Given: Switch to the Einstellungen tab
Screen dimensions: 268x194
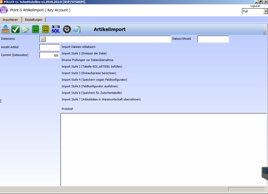Looking at the screenshot, I should [x=34, y=20].
